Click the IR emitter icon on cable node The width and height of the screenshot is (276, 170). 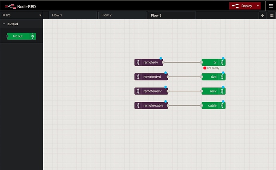(x=222, y=105)
